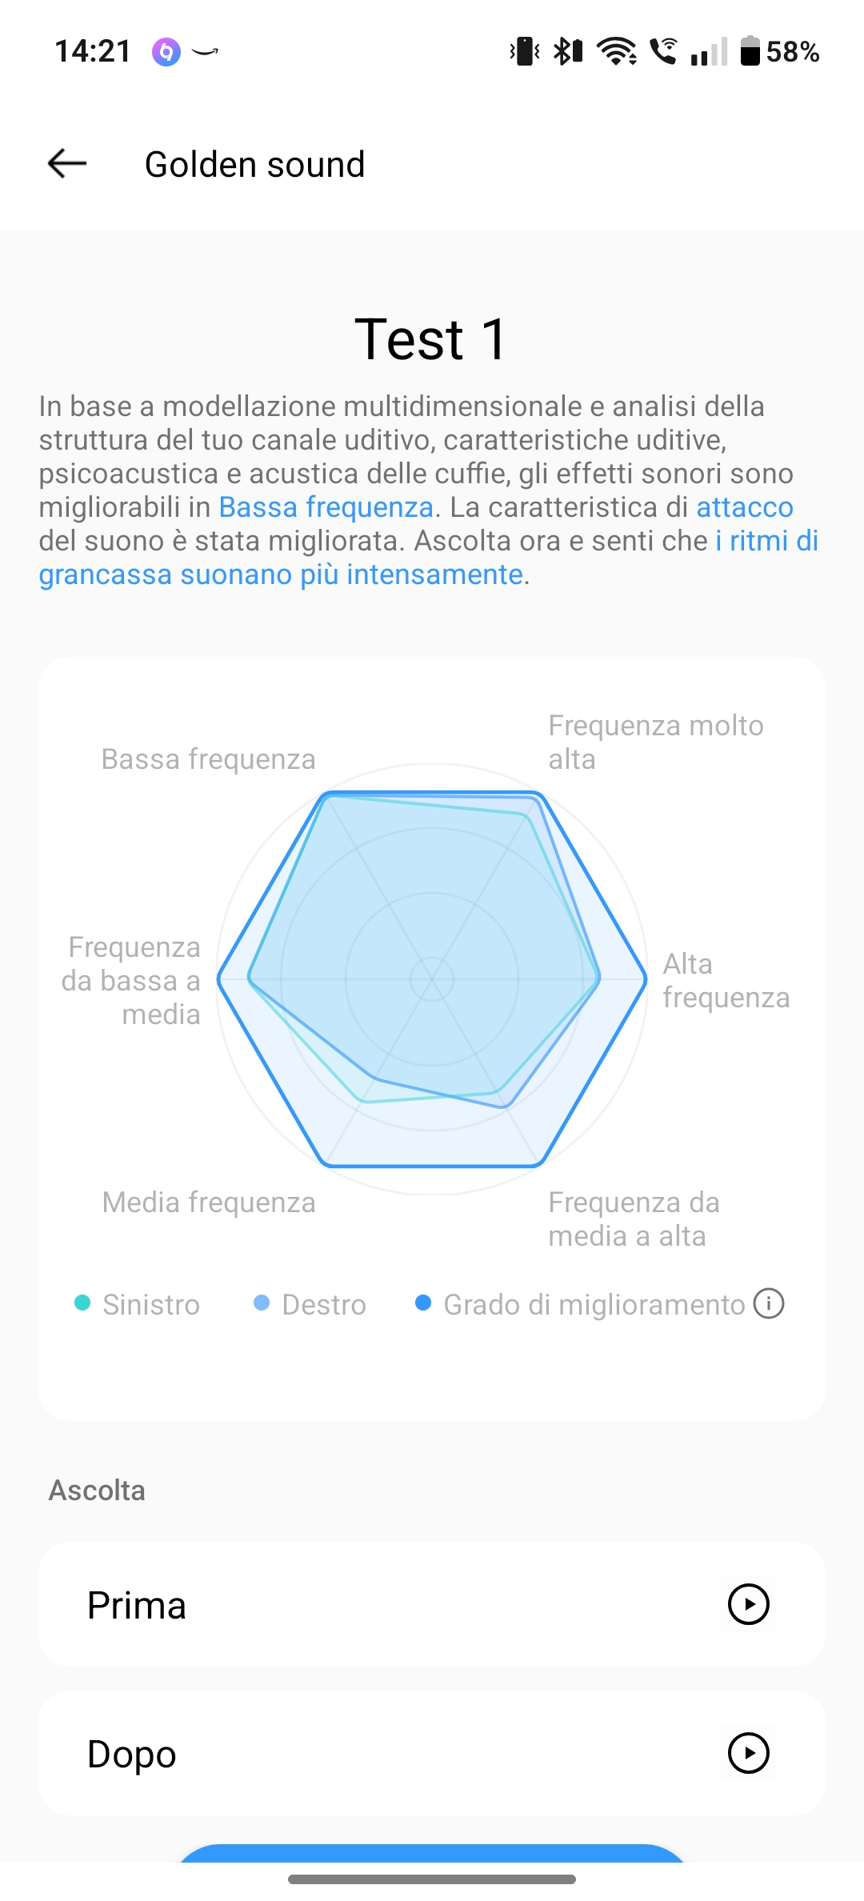The image size is (864, 1901).
Task: Play the Dopo audio sample
Action: 748,1753
